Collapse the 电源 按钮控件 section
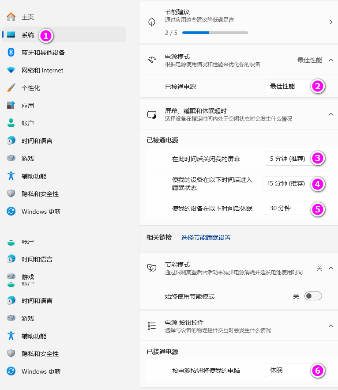The height and width of the screenshot is (390, 338). [x=331, y=326]
